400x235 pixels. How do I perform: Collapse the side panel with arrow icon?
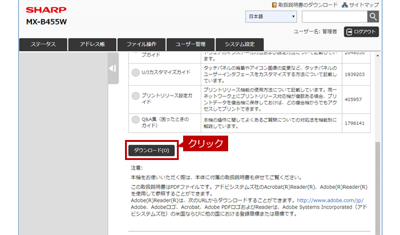[113, 68]
